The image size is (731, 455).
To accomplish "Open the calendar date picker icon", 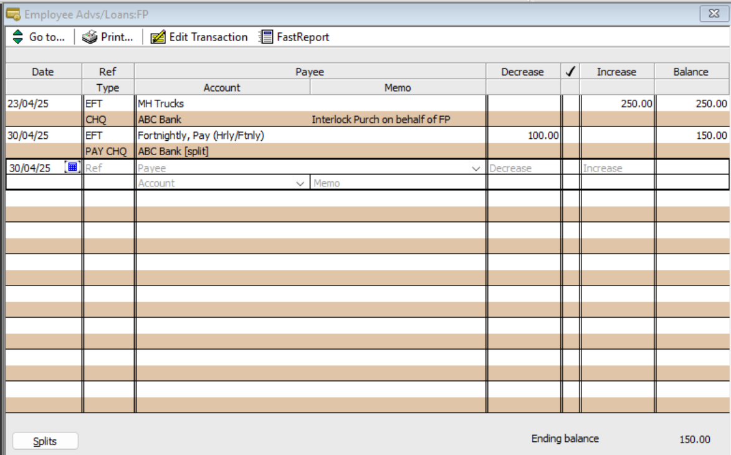I will coord(72,167).
